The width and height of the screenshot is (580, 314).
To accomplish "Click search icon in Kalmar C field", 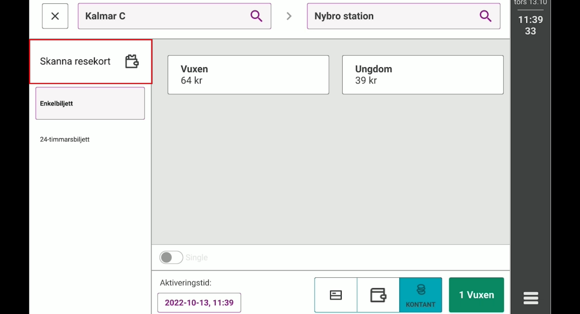I will click(256, 16).
